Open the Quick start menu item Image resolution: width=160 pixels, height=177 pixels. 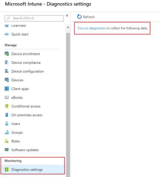pos(20,34)
